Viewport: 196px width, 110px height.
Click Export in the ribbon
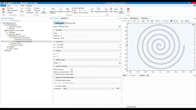pos(10,13)
